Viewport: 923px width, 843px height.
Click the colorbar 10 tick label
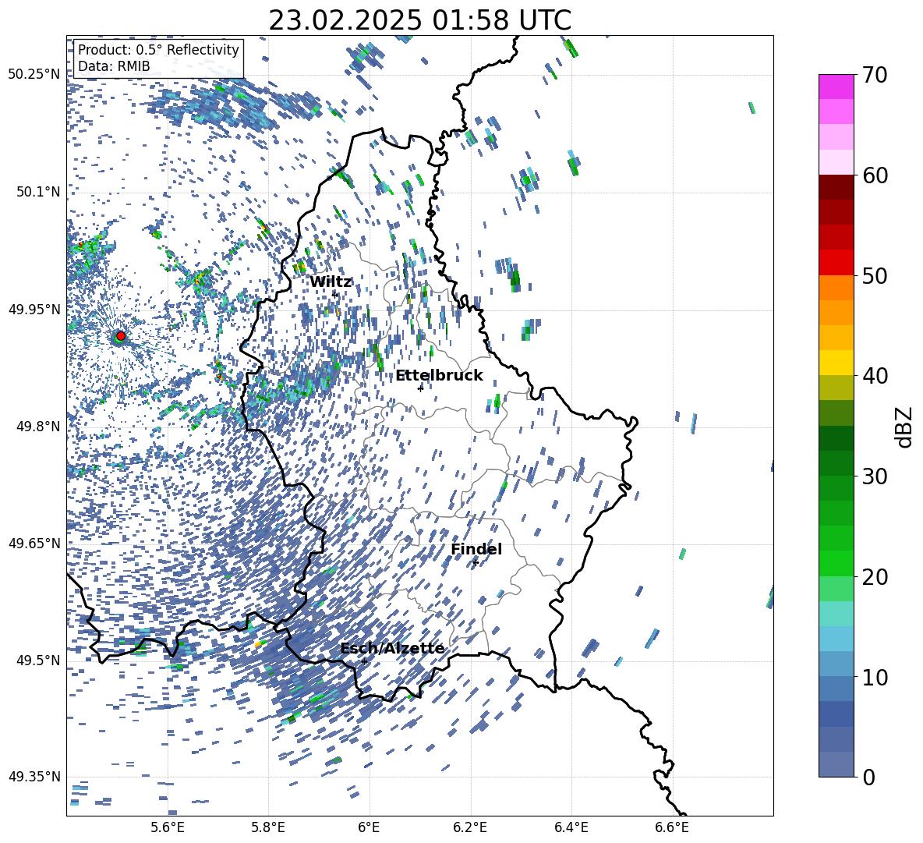pos(875,677)
